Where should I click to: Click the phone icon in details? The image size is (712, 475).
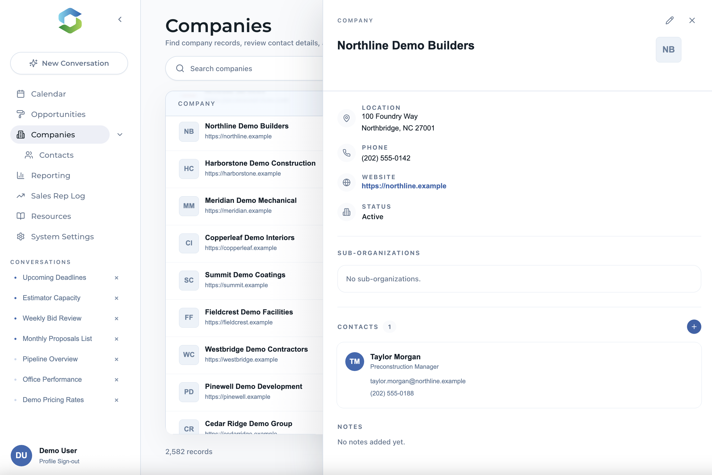[347, 153]
